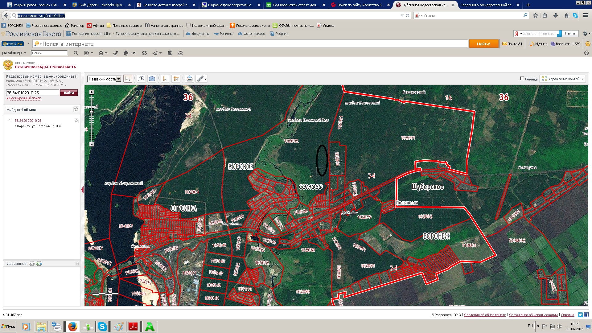Activate the identify-by-line query tool
This screenshot has width=592, height=333.
[141, 79]
